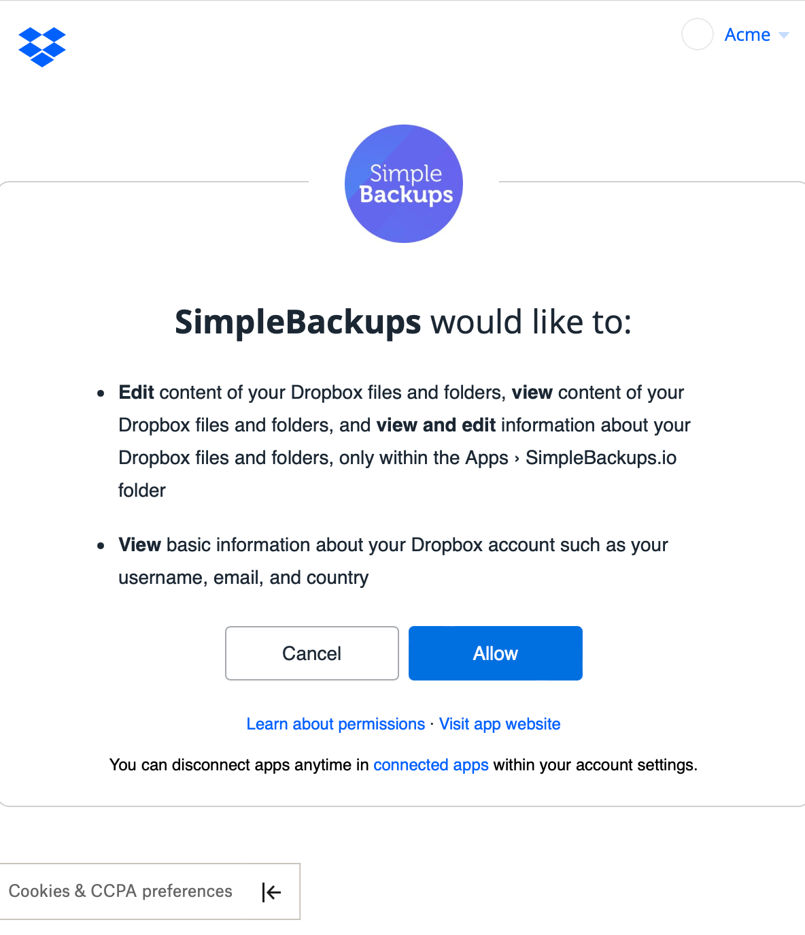This screenshot has height=935, width=805.
Task: Open Cookies & CCPA preferences
Action: click(x=121, y=891)
